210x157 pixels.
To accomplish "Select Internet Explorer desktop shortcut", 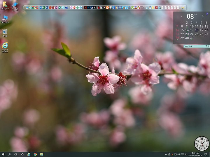I will point(5,47).
